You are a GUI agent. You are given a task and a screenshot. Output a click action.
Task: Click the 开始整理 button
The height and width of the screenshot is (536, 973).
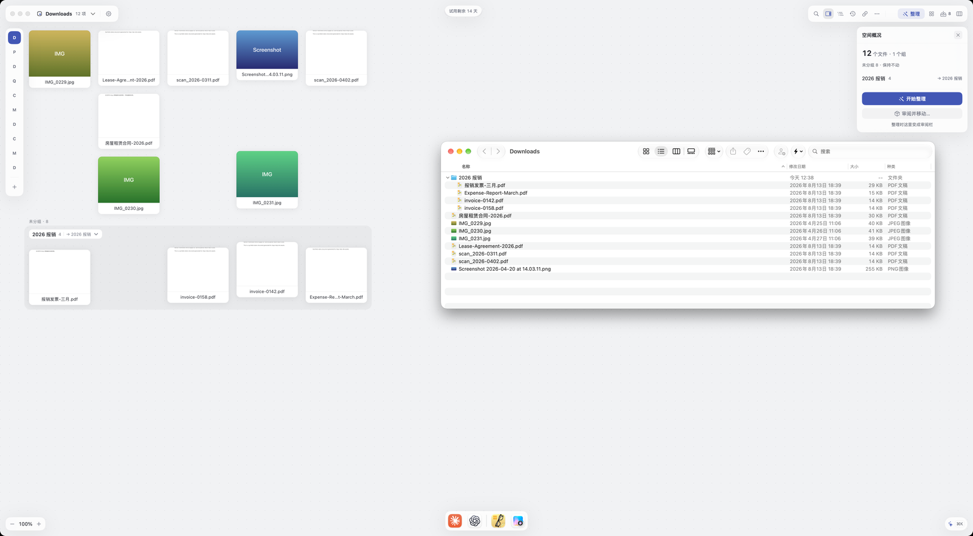coord(912,99)
